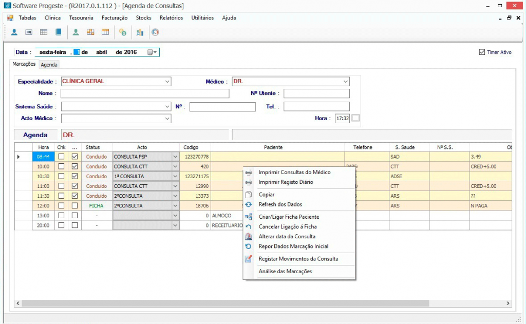
Task: Open Acto dropdown in the 20:00 row
Action: tap(175, 225)
